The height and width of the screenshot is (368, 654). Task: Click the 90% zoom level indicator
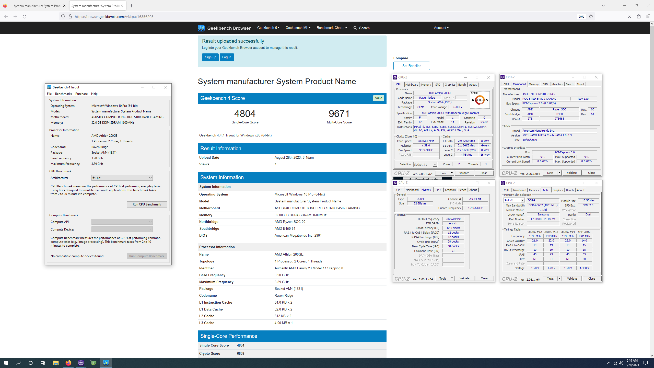[x=581, y=17]
